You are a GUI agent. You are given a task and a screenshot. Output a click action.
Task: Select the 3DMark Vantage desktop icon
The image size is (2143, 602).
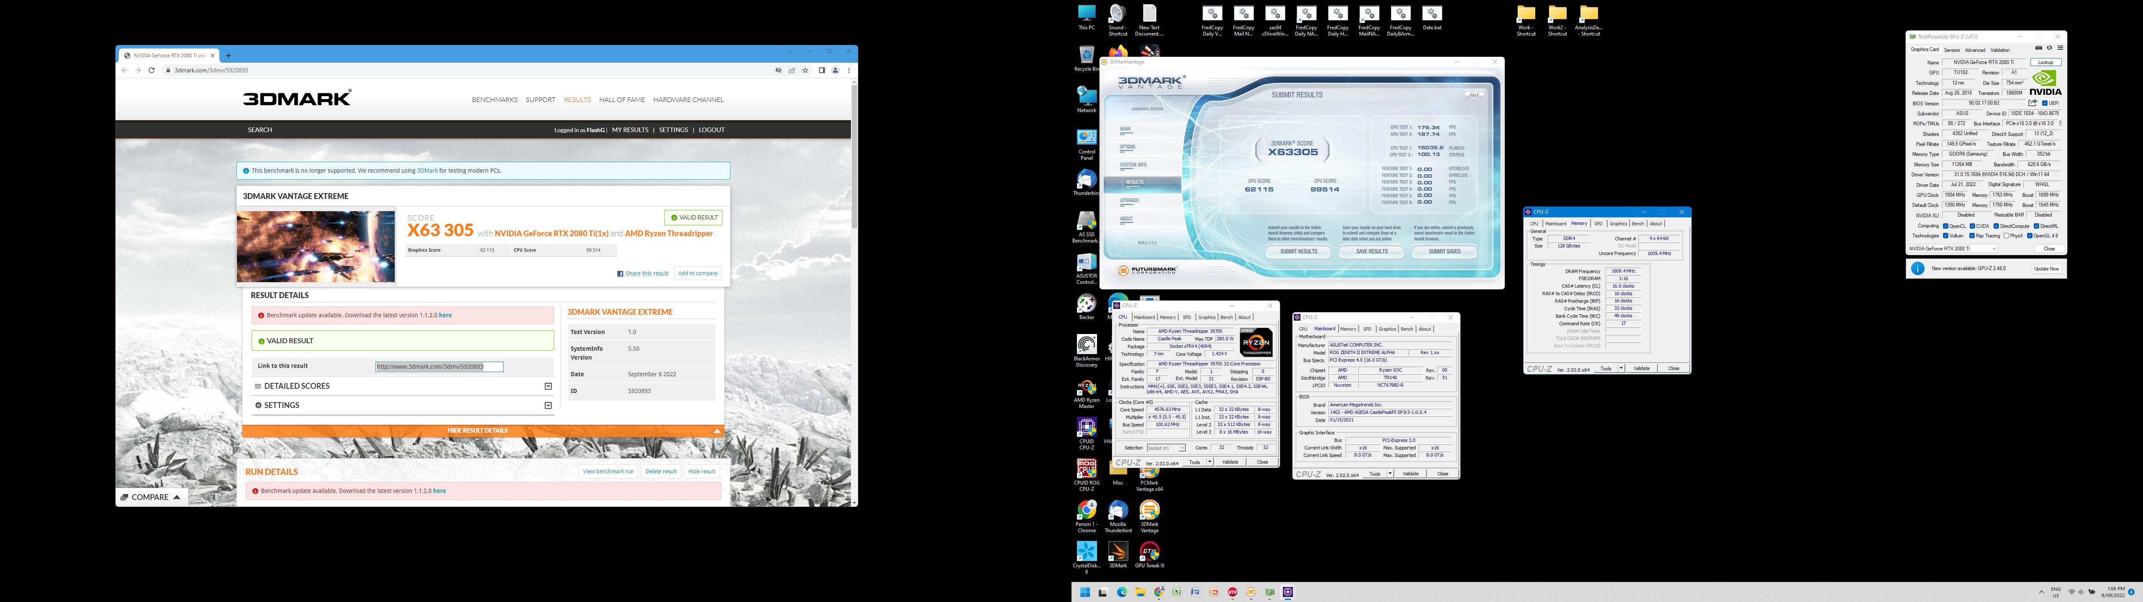(x=1150, y=516)
